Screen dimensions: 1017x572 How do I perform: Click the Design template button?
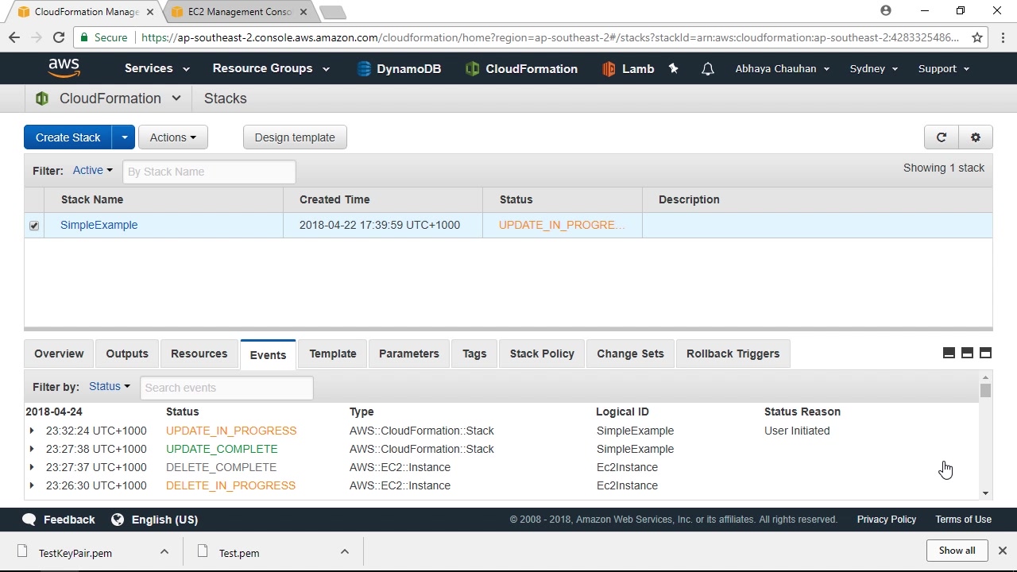click(295, 137)
